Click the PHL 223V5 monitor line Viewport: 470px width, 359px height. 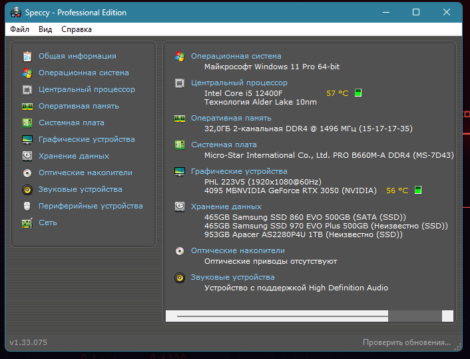pyautogui.click(x=263, y=182)
